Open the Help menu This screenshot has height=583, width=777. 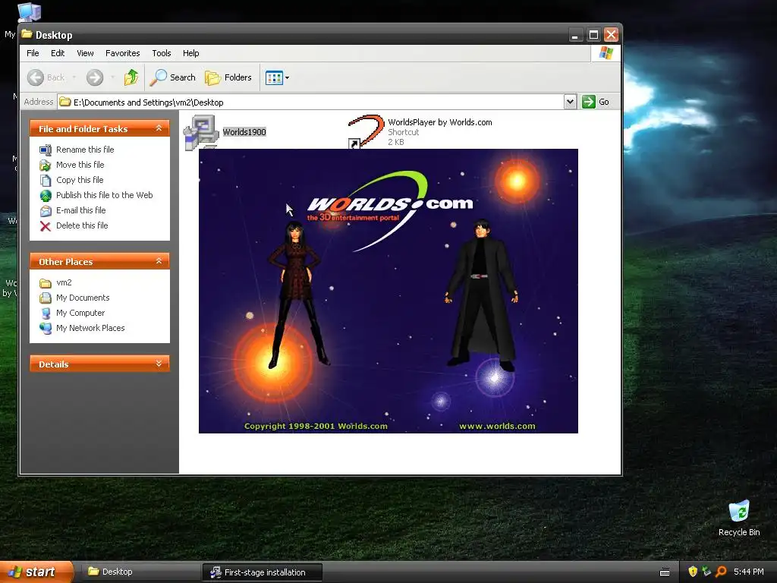coord(190,53)
